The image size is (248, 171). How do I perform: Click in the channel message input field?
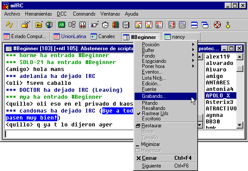(69, 134)
